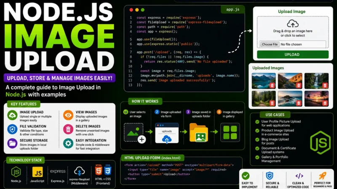Click the Choose File button
This screenshot has height=189, width=337.
(x=270, y=45)
